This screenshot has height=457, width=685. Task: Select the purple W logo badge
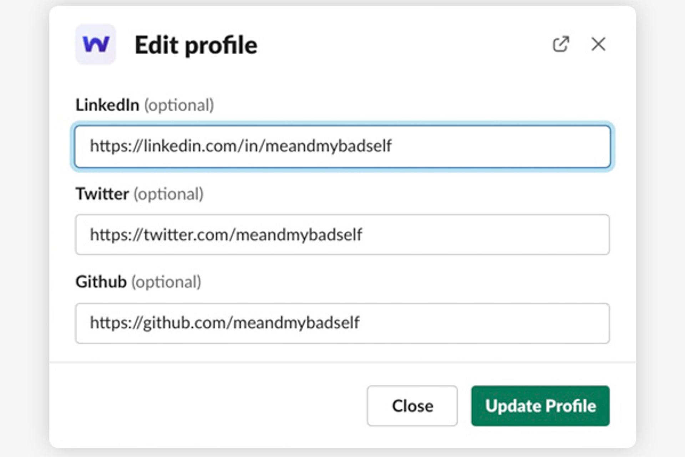point(96,44)
